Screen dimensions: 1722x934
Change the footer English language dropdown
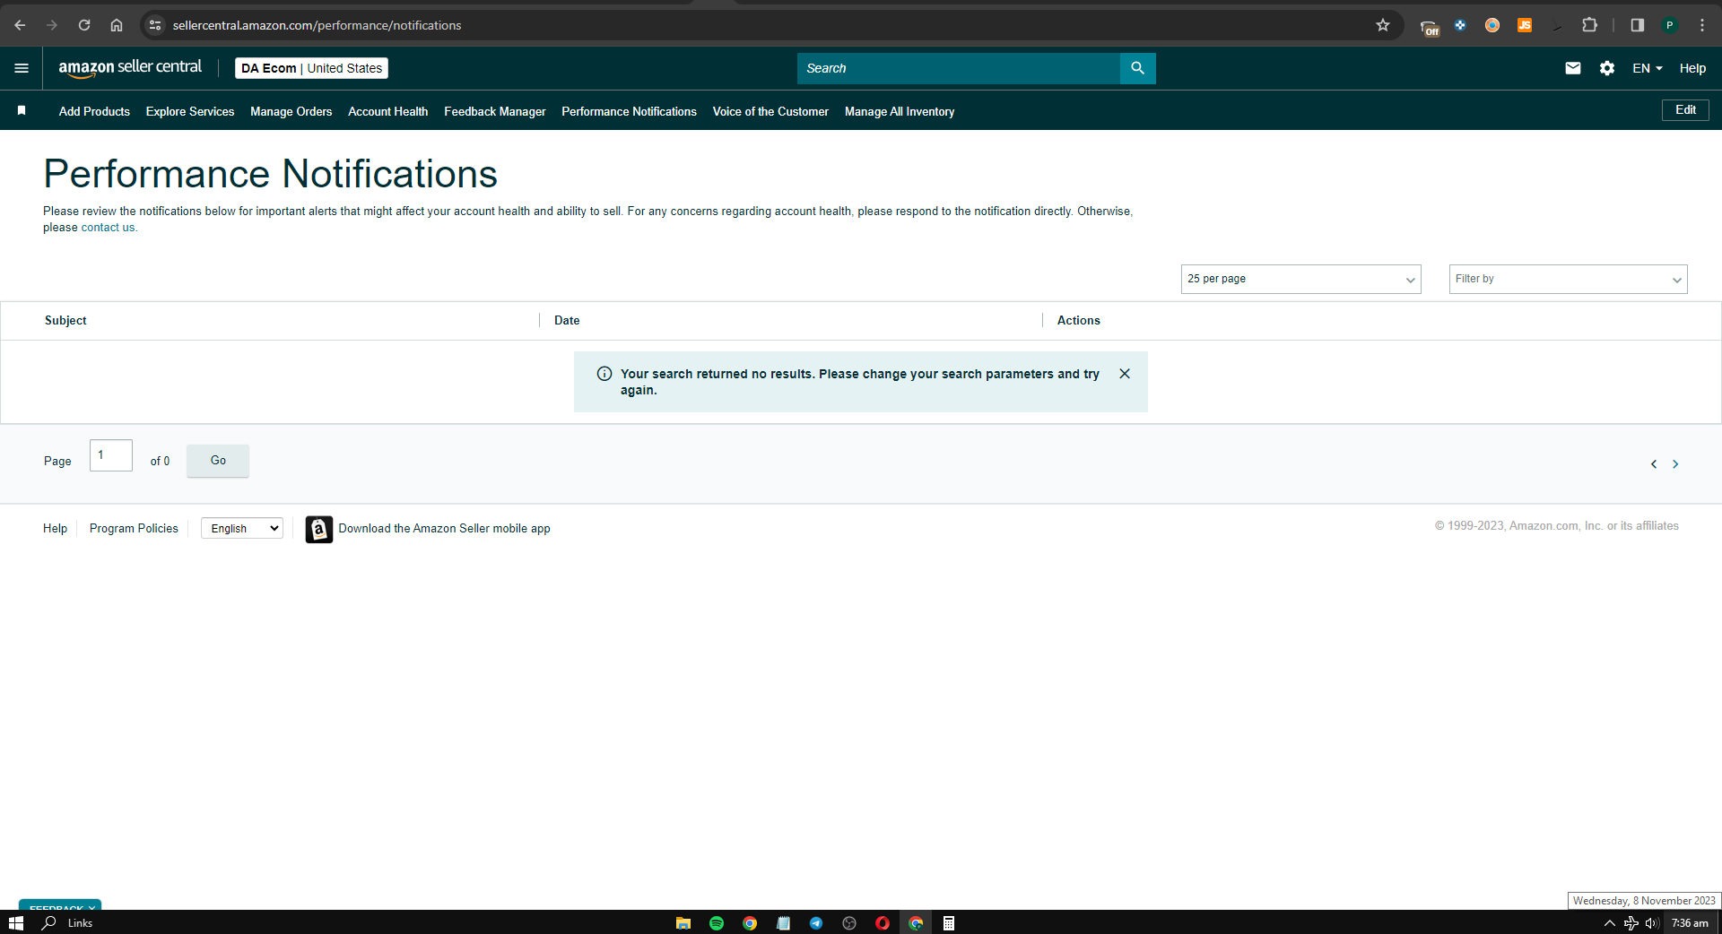tap(242, 529)
